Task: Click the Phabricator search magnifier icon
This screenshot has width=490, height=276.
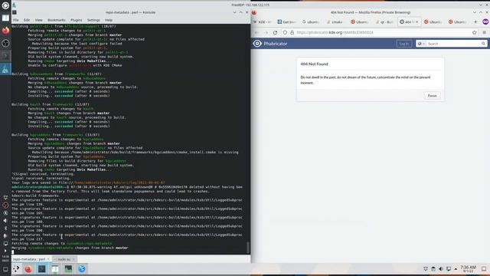Action: point(483,44)
